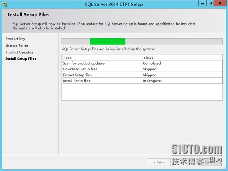The height and width of the screenshot is (171, 228).
Task: Click the green installation progress bar
Action: (107, 42)
